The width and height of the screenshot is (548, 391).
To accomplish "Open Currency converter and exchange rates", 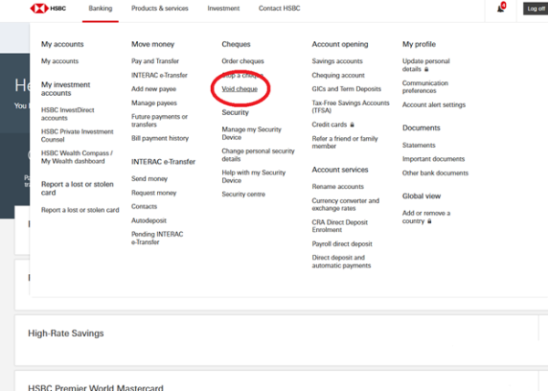I will (344, 204).
